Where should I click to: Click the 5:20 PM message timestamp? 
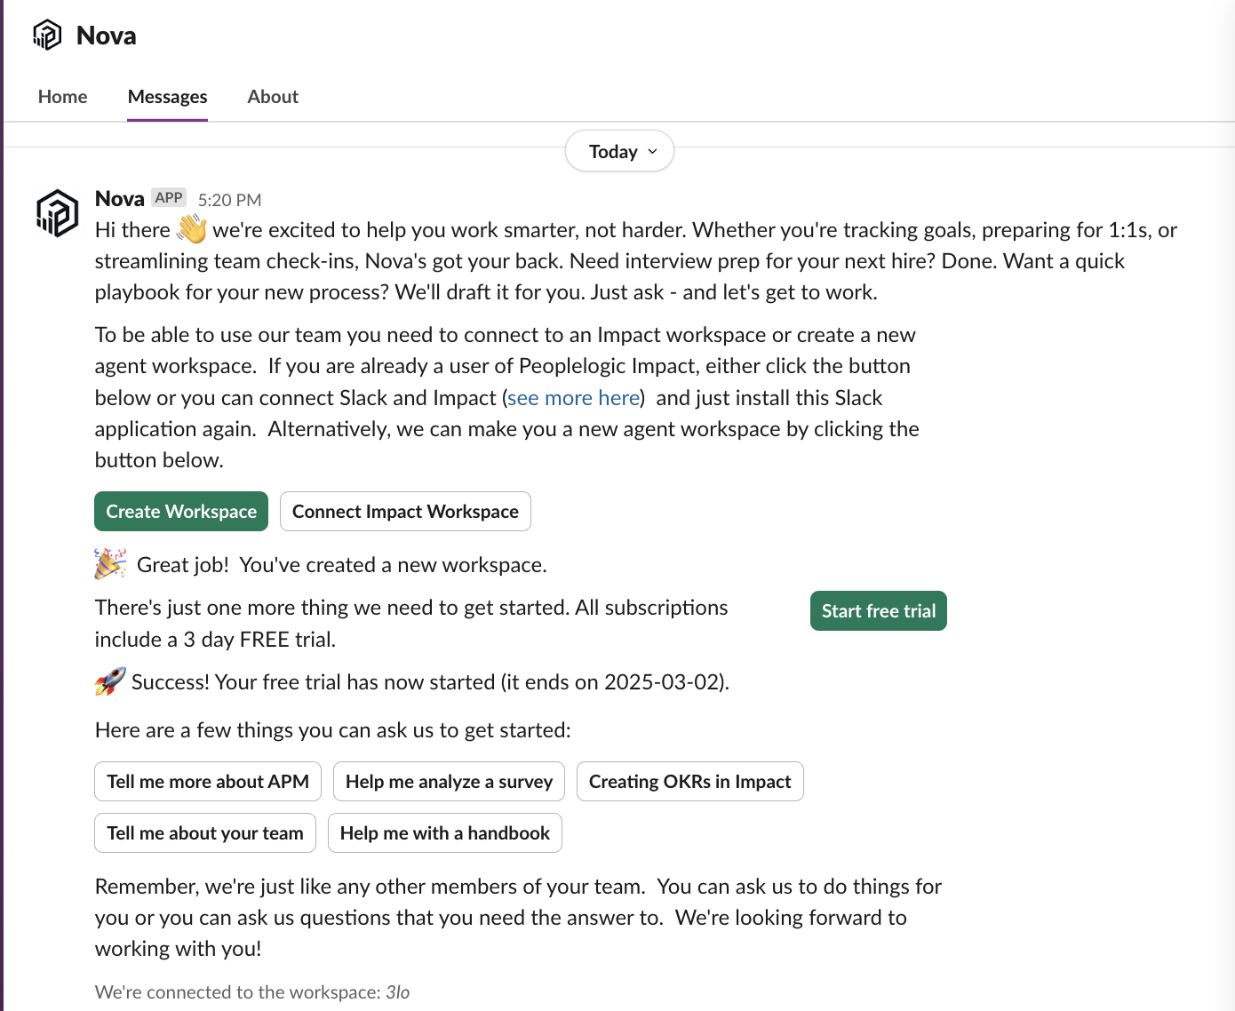click(229, 200)
